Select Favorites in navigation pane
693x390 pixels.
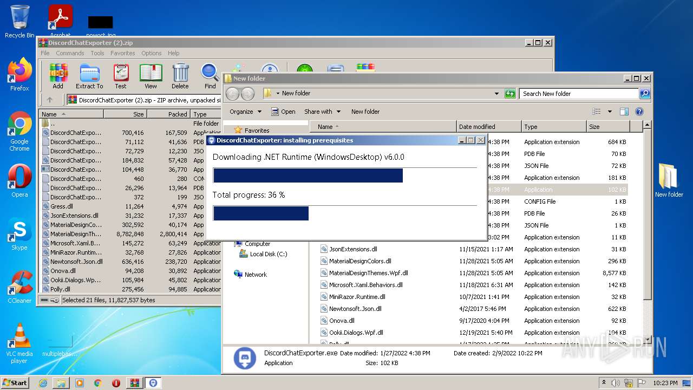(252, 131)
